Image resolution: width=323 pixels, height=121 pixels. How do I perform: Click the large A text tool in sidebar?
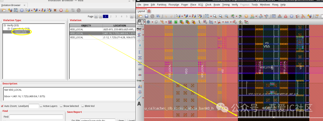[139, 104]
